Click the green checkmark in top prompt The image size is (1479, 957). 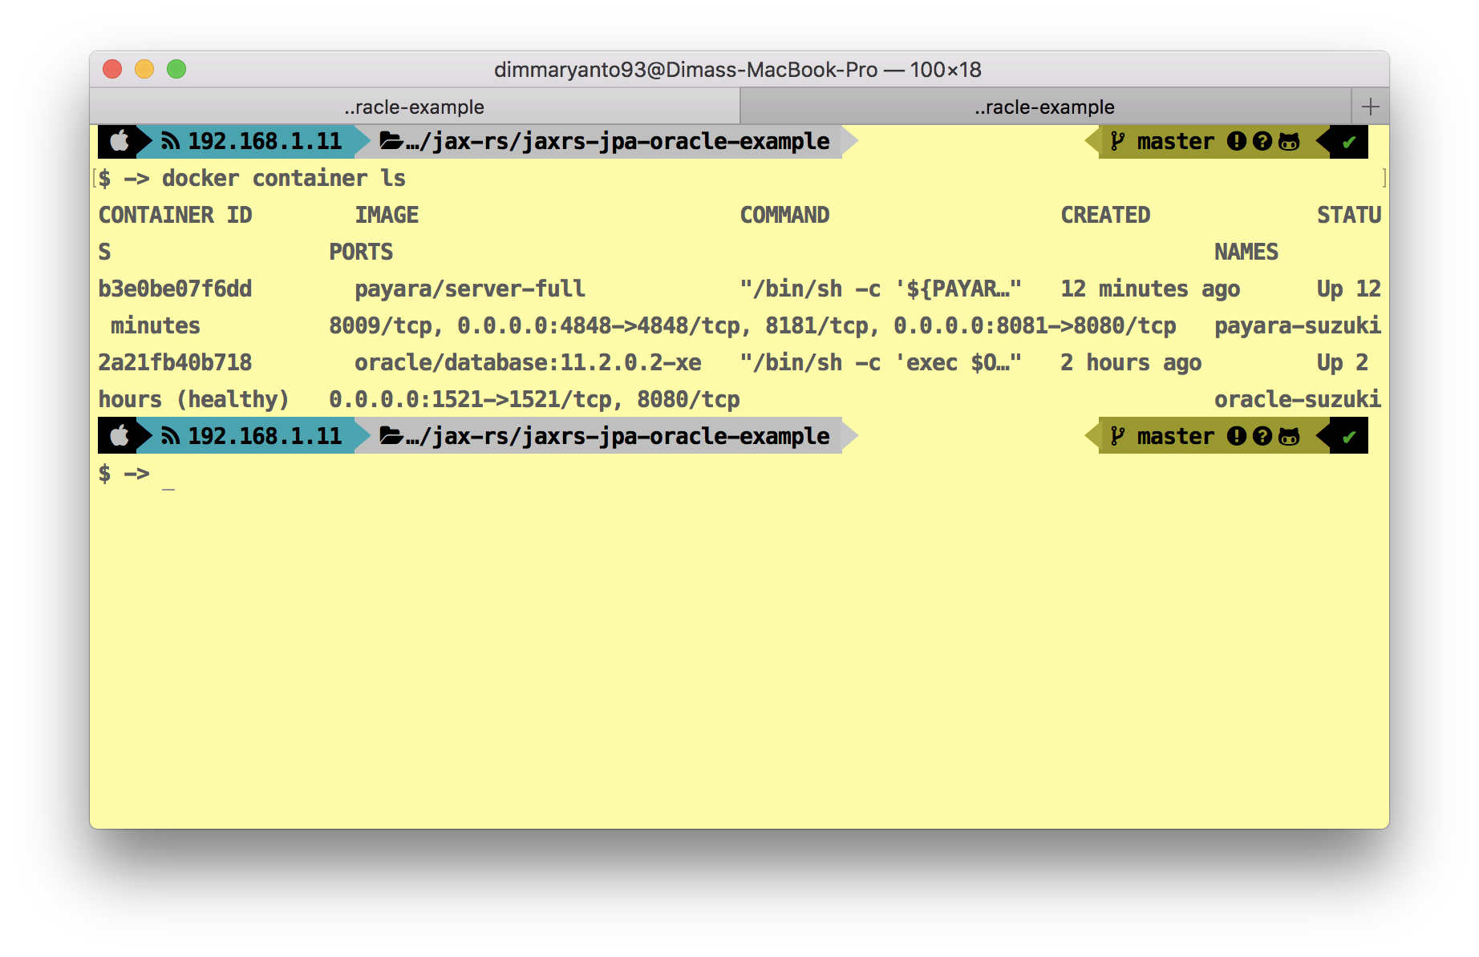(x=1349, y=143)
